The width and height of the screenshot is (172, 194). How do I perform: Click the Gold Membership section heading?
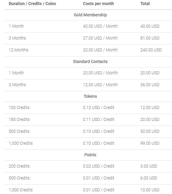tap(90, 15)
